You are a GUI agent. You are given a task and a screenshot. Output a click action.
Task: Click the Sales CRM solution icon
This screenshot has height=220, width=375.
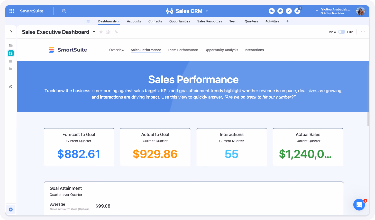click(169, 11)
